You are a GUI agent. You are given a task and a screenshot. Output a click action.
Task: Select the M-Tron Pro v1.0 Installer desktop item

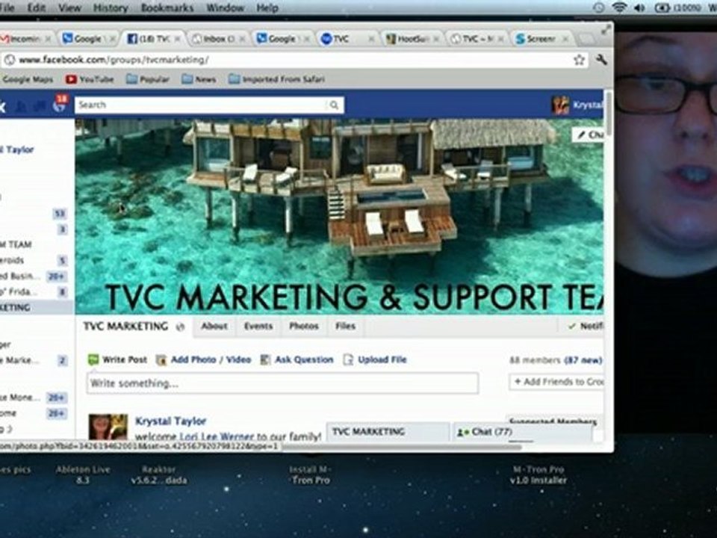click(x=538, y=474)
